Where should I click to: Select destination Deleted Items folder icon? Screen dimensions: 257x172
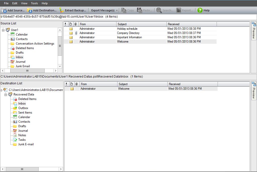(x=15, y=99)
